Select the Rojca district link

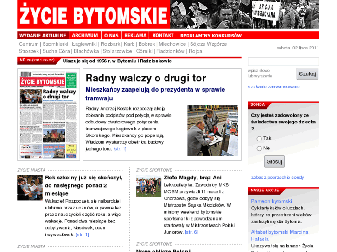tap(195, 51)
